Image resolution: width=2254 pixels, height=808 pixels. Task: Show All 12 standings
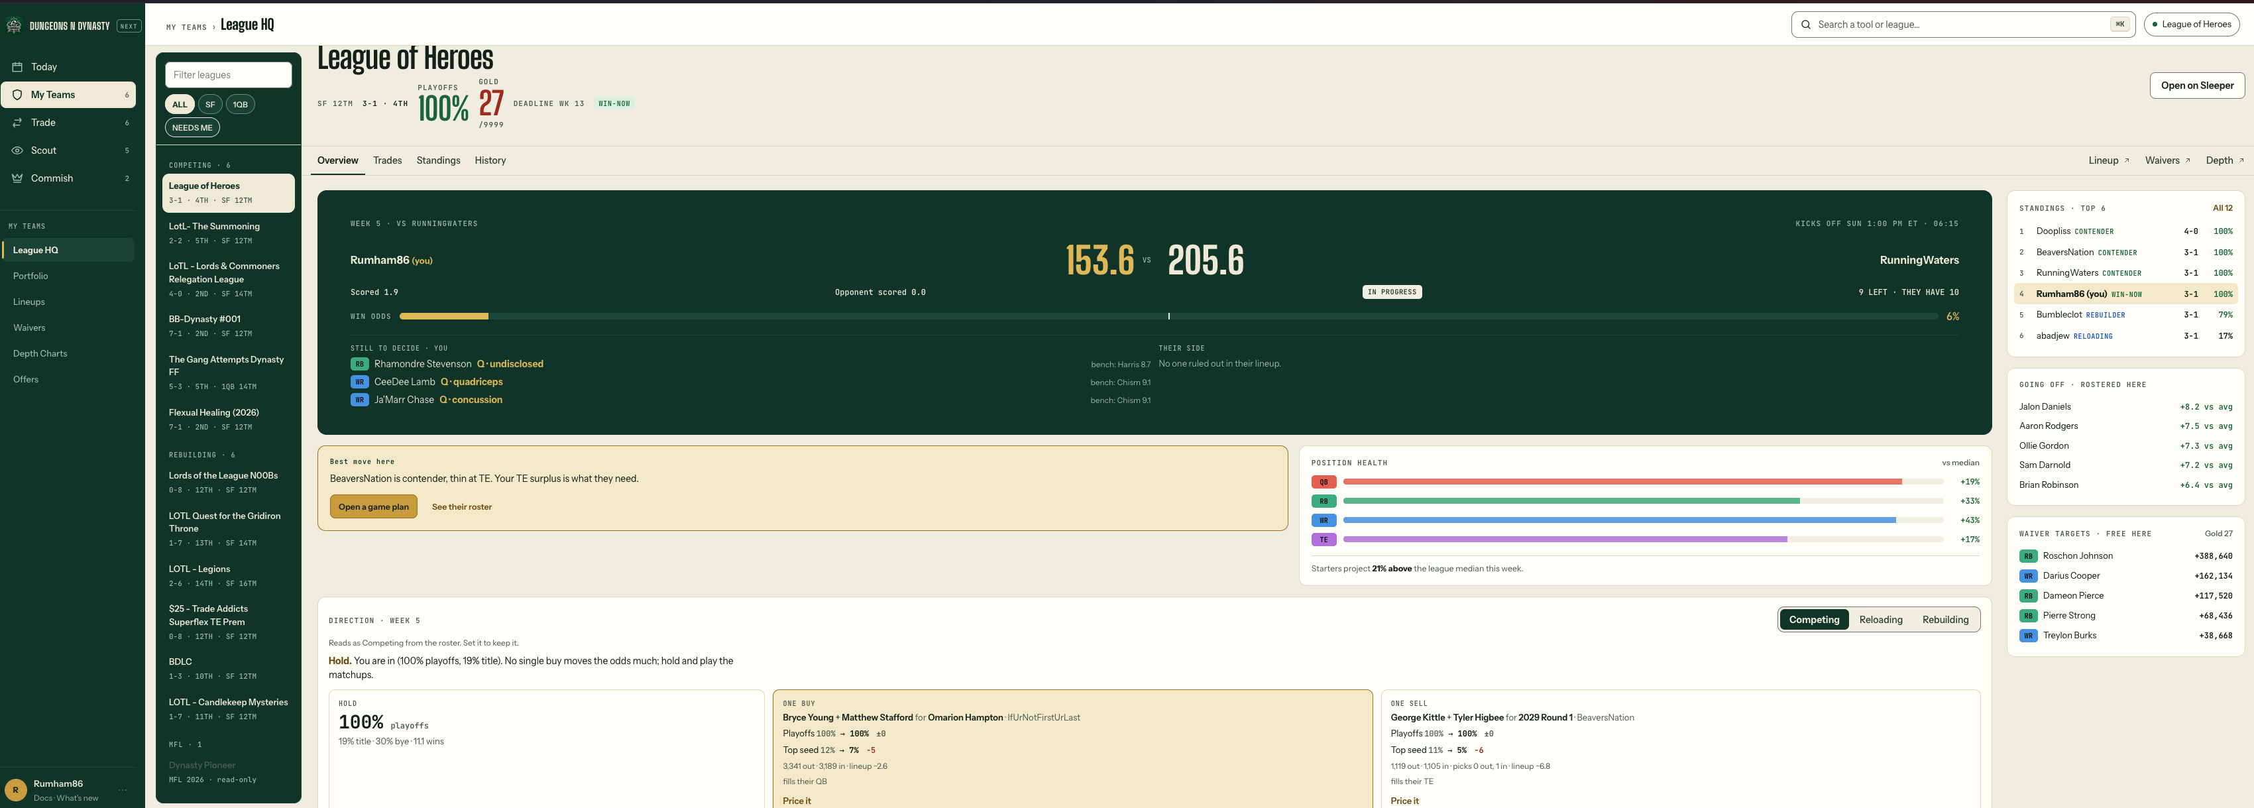coord(2222,208)
